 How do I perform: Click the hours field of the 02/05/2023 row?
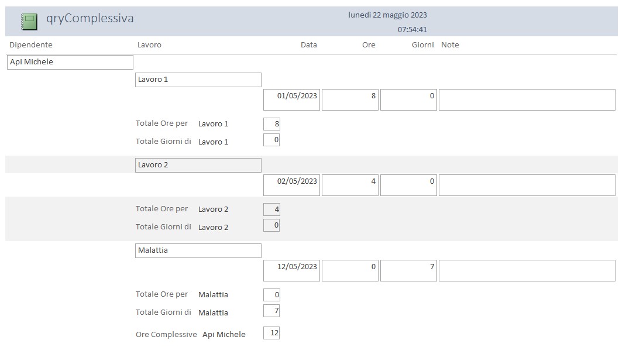tap(350, 185)
